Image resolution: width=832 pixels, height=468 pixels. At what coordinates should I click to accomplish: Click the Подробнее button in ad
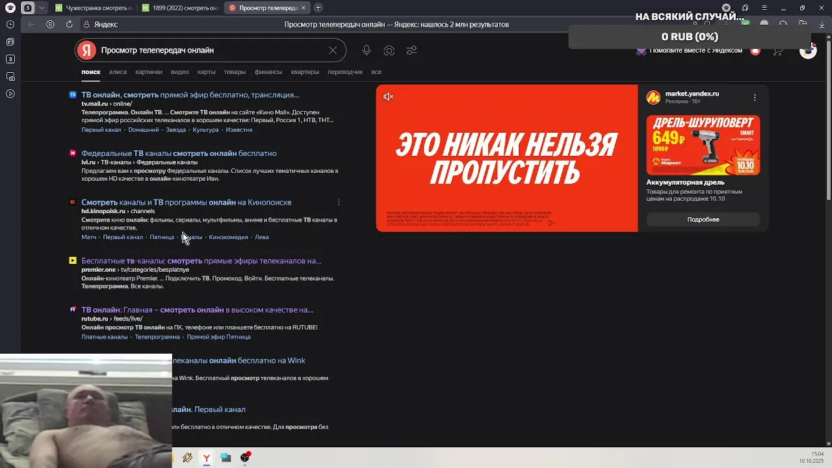point(703,220)
